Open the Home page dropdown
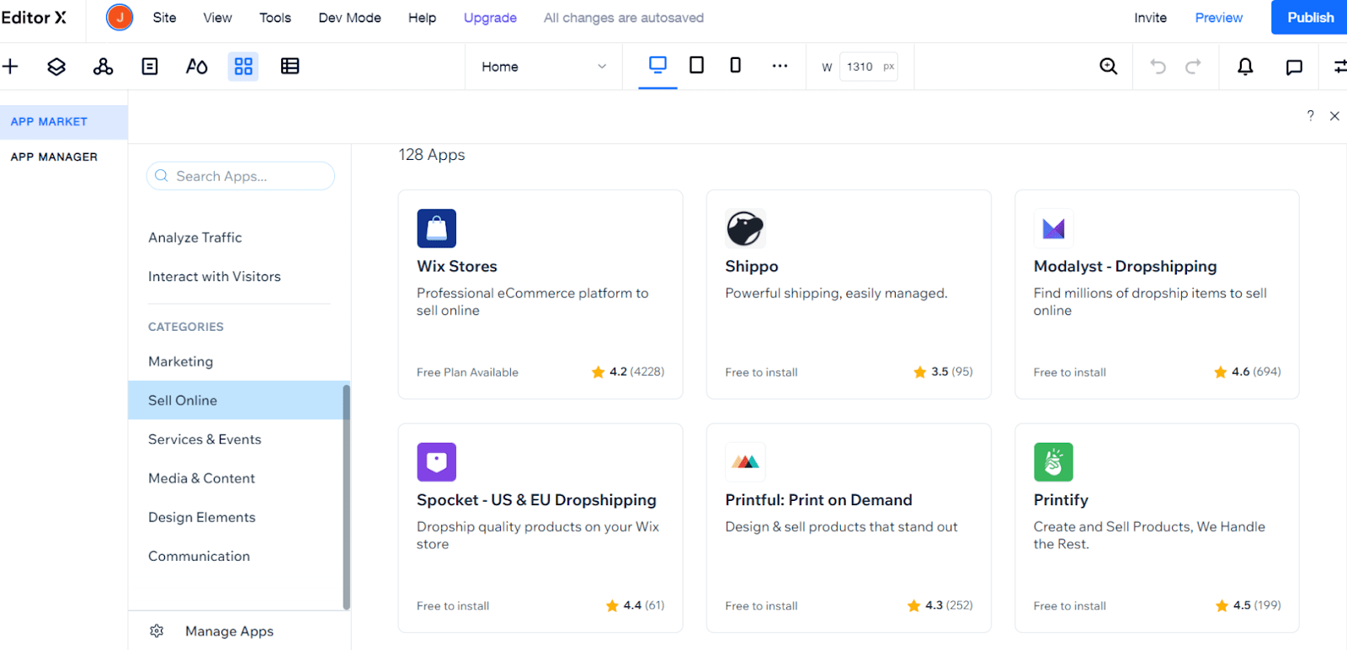Image resolution: width=1347 pixels, height=650 pixels. click(544, 67)
